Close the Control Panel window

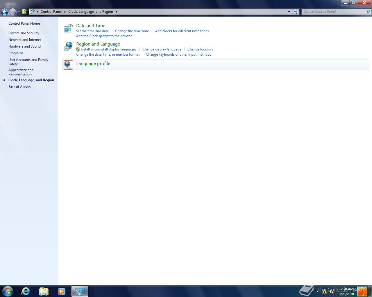(364, 3)
